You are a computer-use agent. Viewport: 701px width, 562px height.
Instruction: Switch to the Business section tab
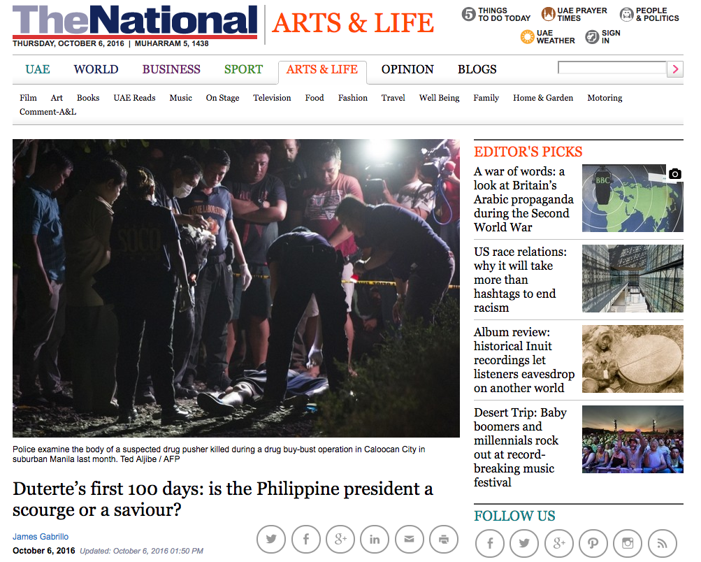pyautogui.click(x=171, y=69)
